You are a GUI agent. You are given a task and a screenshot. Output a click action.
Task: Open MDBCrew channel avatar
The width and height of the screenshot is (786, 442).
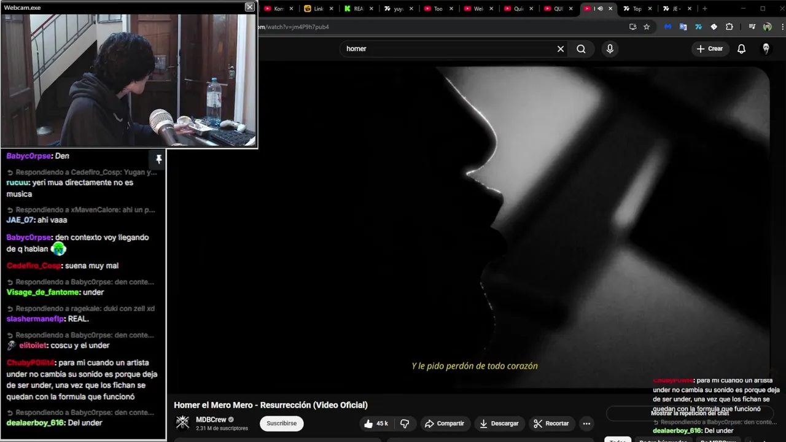(x=182, y=422)
